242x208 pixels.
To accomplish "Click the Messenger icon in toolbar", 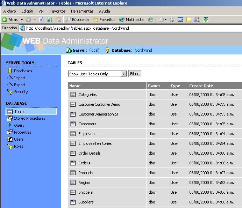I will [206, 20].
